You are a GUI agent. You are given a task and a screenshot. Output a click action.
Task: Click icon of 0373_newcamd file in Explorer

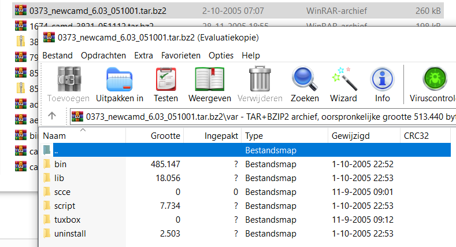[x=21, y=10]
